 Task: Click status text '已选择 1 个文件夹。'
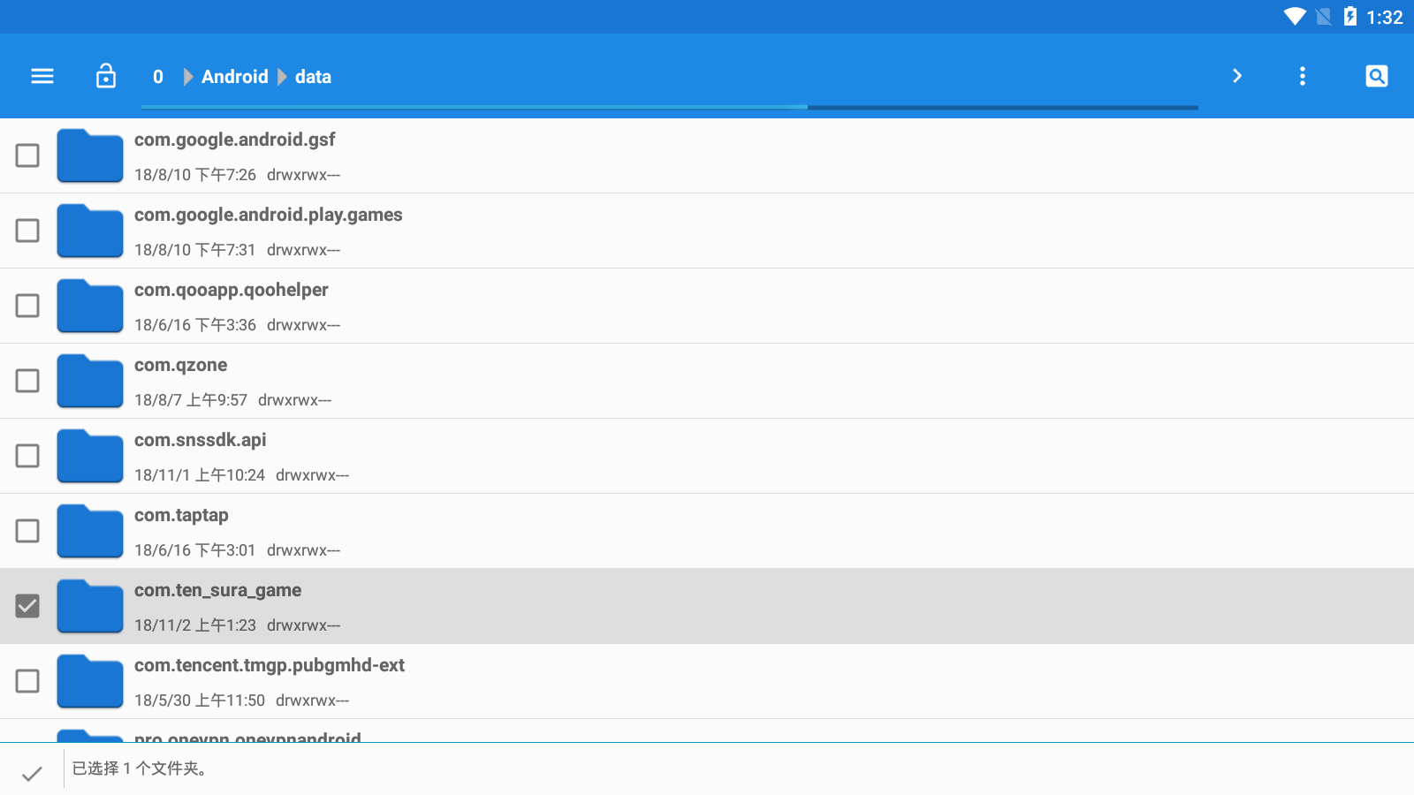point(141,768)
